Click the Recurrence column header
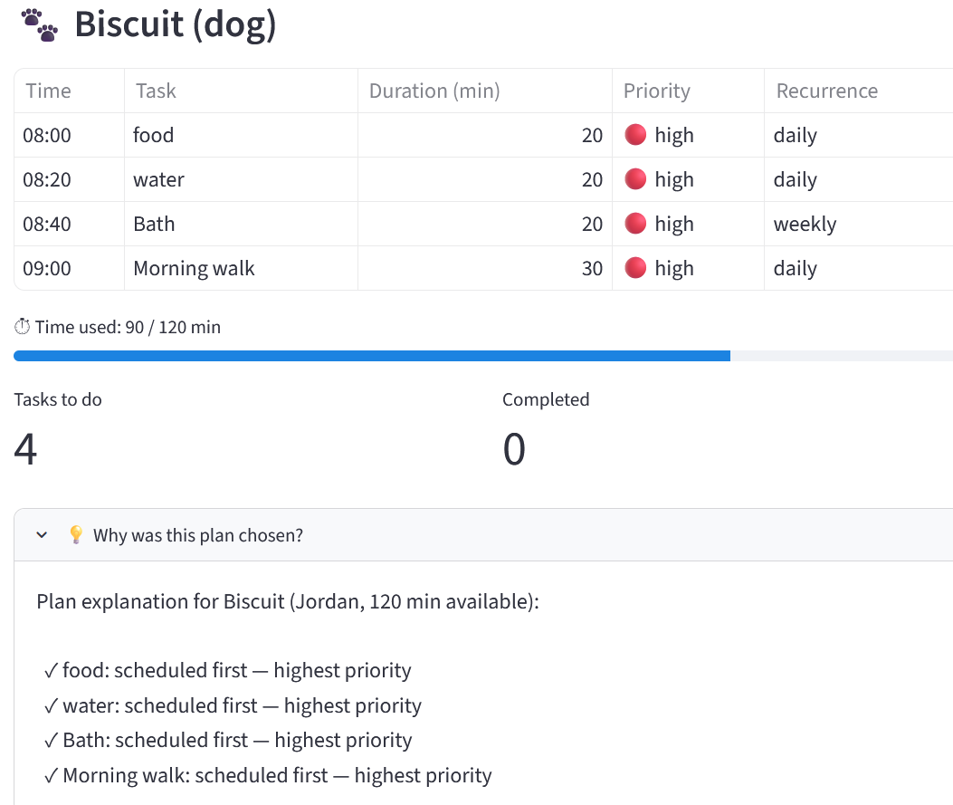Screen dimensions: 953x805 (x=859, y=91)
